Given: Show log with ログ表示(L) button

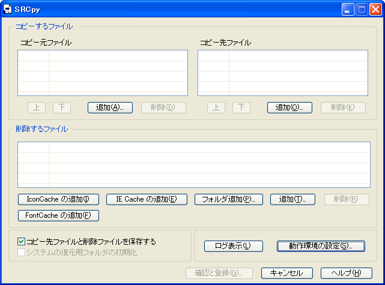Looking at the screenshot, I should (226, 245).
